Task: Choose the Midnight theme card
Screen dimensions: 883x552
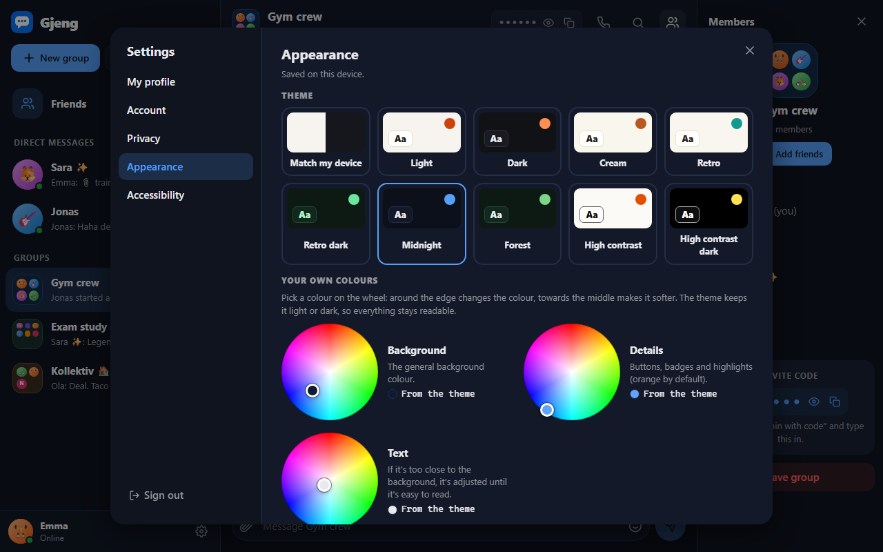Action: (x=421, y=224)
